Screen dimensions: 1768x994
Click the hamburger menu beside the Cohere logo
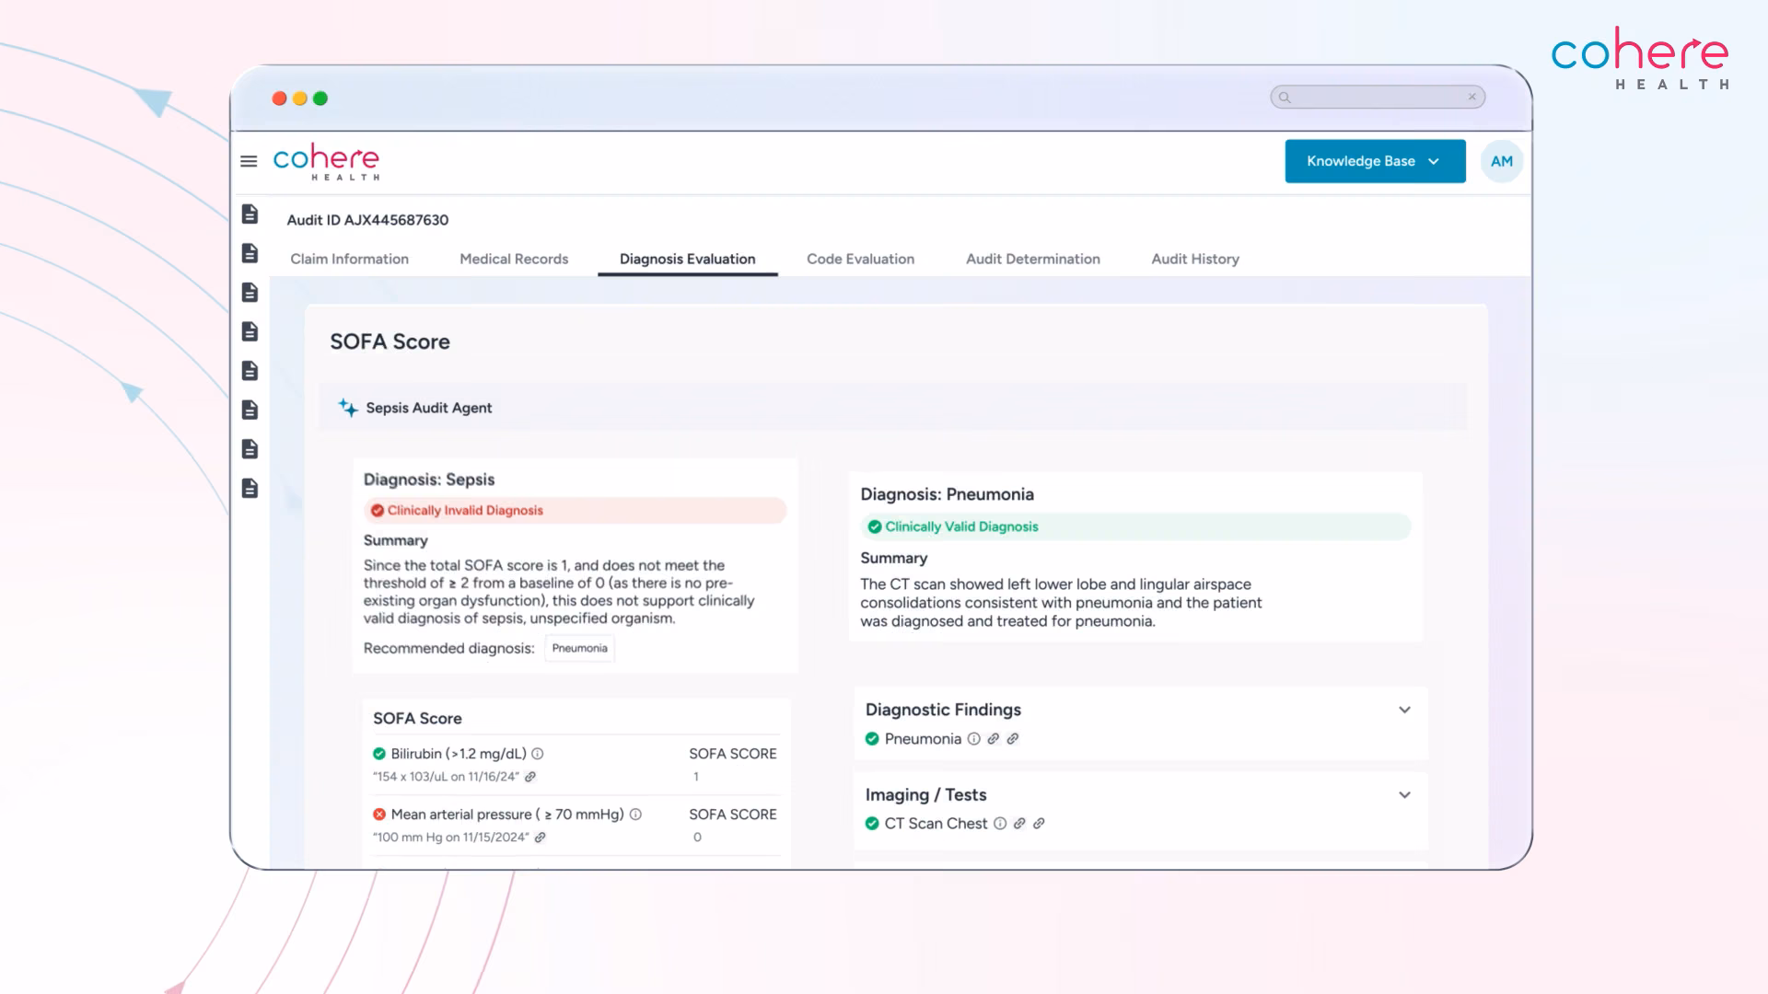coord(249,160)
